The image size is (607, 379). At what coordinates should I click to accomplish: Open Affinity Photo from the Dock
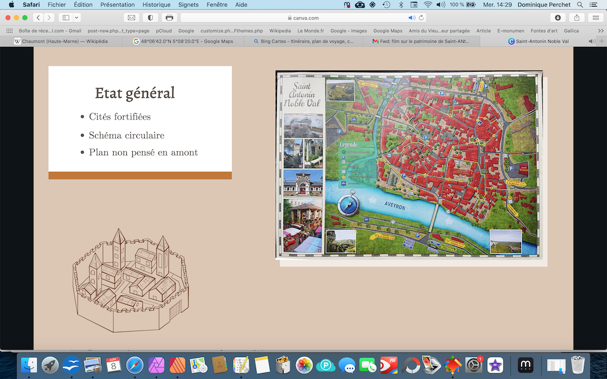coord(156,365)
